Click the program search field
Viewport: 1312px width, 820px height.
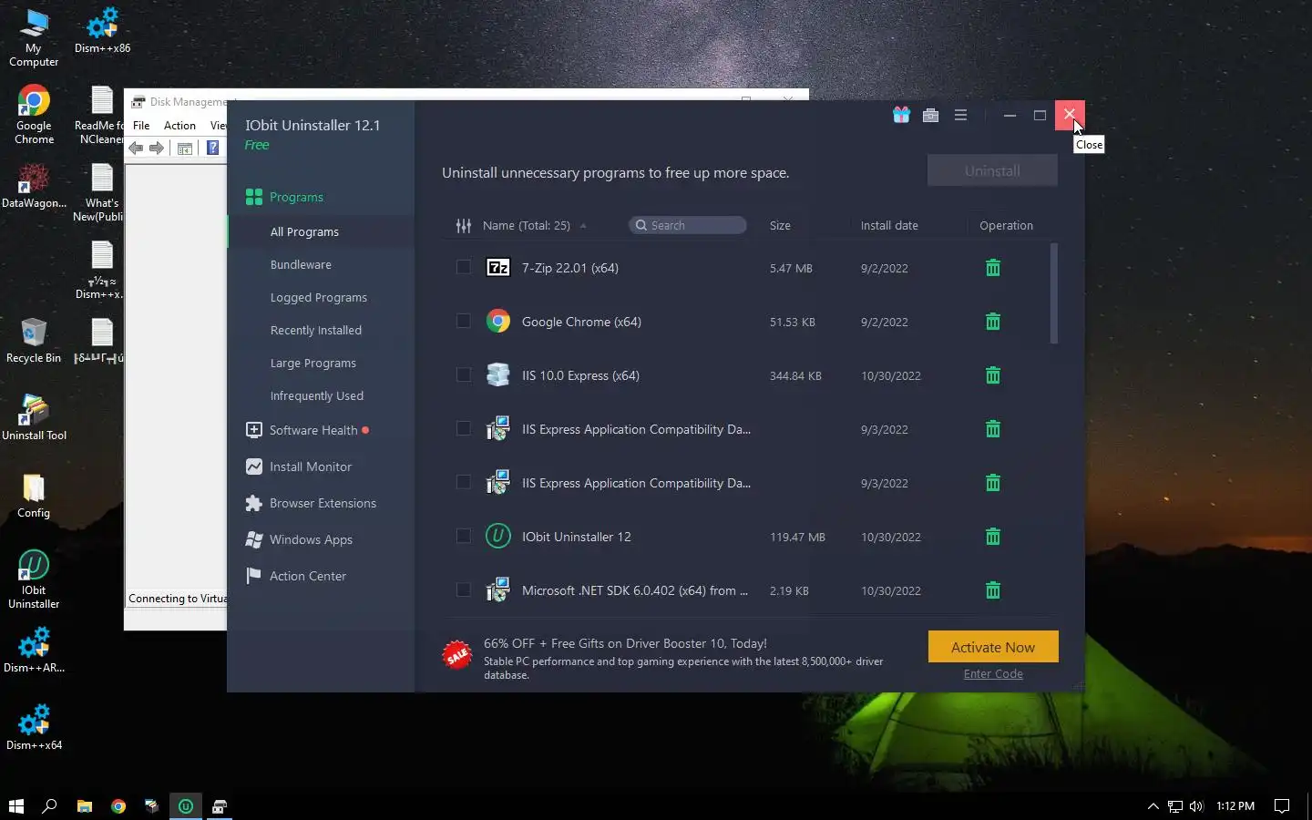[688, 225]
